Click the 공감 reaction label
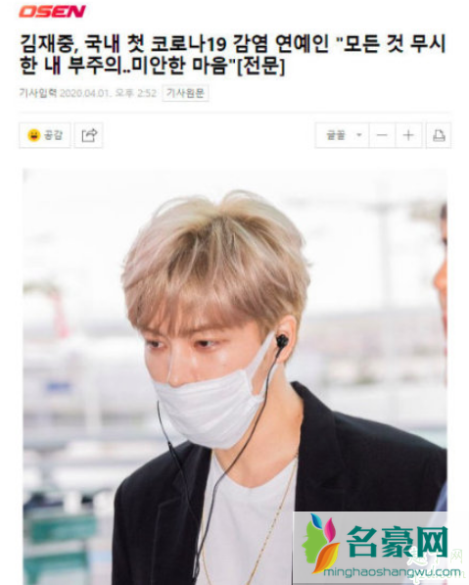 [53, 135]
